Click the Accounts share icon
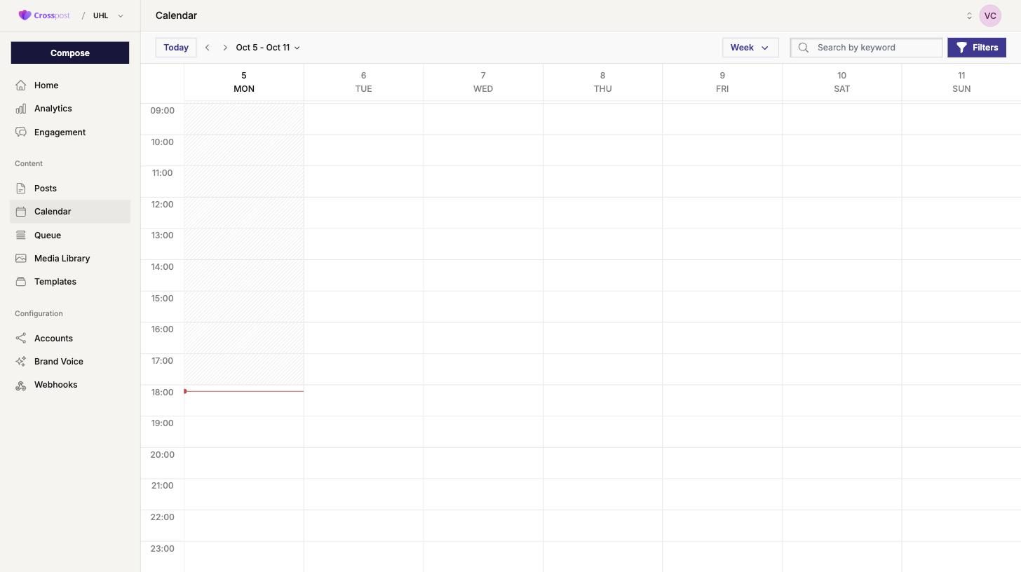This screenshot has width=1021, height=572. [x=21, y=339]
